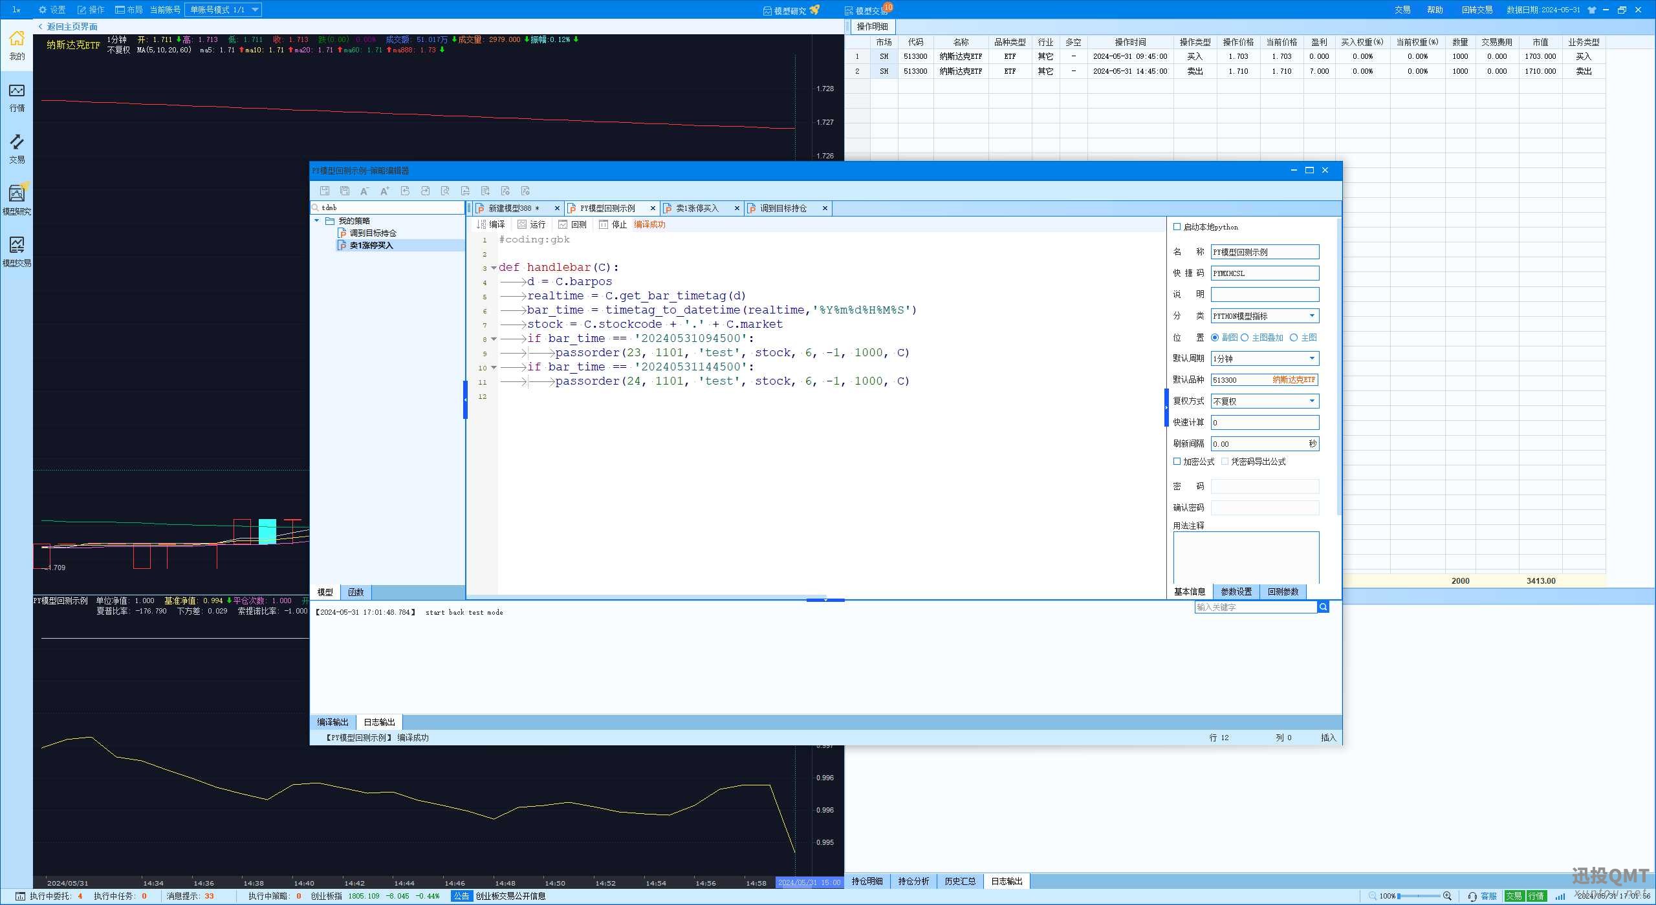Click the export file icon in editor toolbar
The width and height of the screenshot is (1656, 905).
tap(425, 191)
